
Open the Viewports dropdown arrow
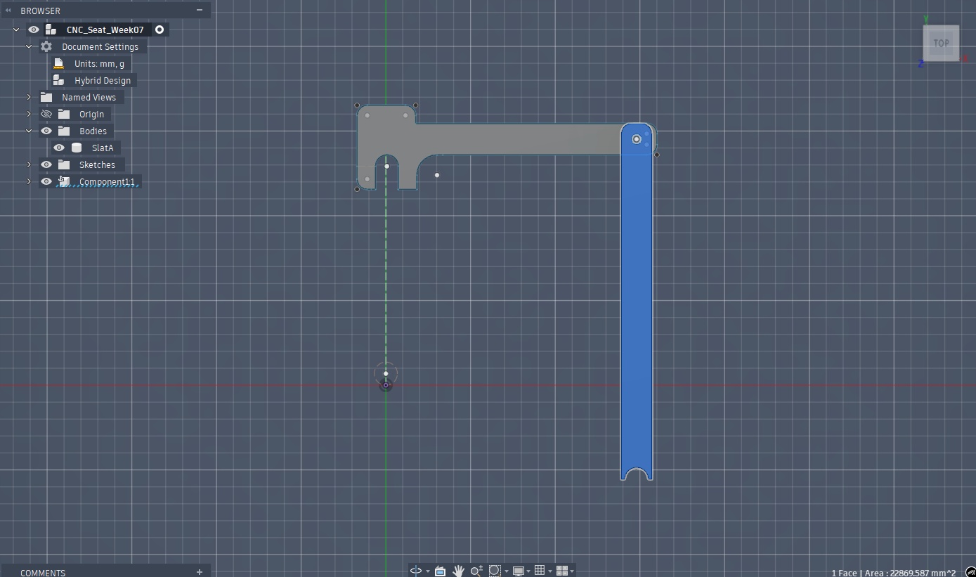[572, 571]
